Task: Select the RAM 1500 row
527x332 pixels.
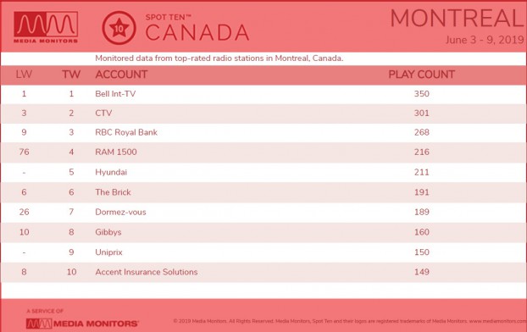Action: coord(263,152)
